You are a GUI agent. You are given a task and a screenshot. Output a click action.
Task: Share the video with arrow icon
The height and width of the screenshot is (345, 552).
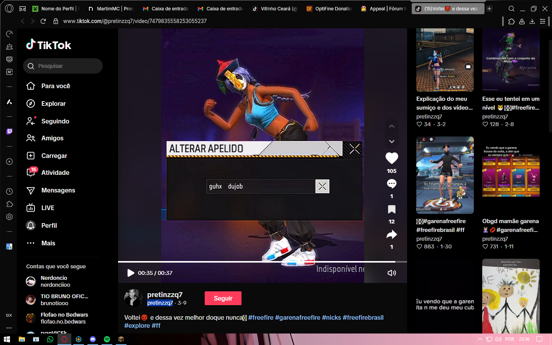tap(391, 234)
